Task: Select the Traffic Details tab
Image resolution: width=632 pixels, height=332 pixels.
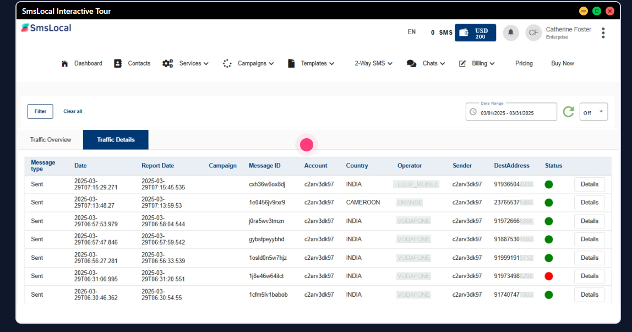Action: click(x=116, y=140)
